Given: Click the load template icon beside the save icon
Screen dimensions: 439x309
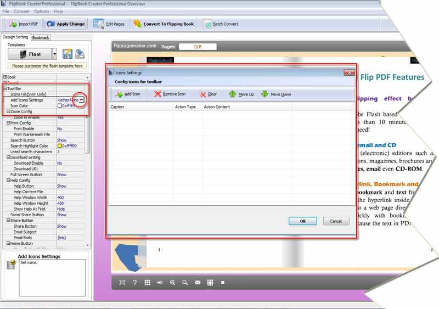Looking at the screenshot, I should 80,54.
